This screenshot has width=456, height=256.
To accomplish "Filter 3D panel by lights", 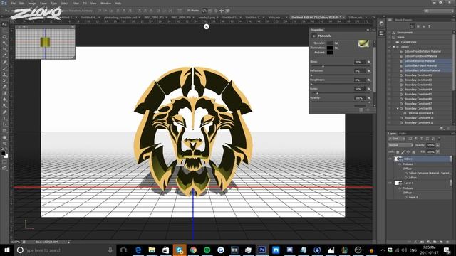I will pos(430,26).
